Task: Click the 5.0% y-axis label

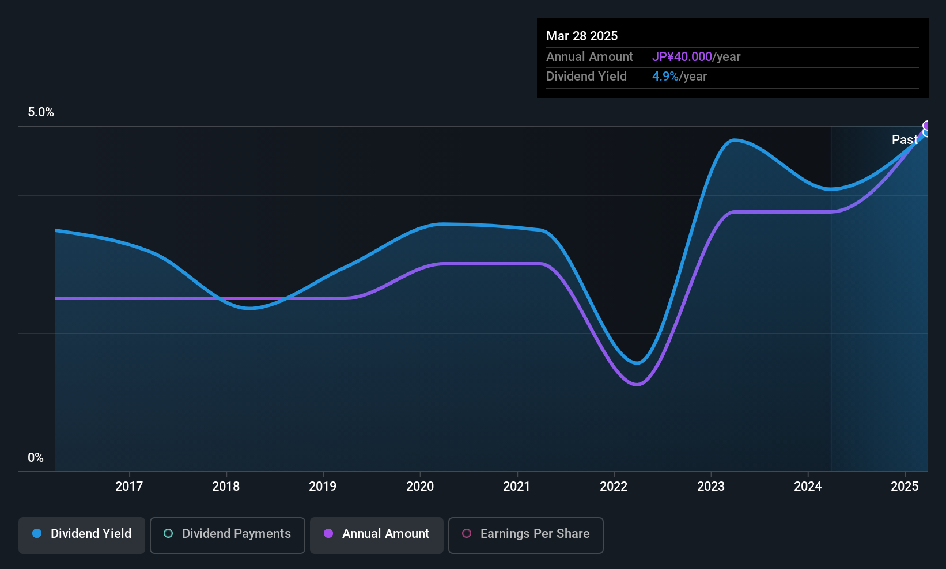Action: [x=41, y=112]
